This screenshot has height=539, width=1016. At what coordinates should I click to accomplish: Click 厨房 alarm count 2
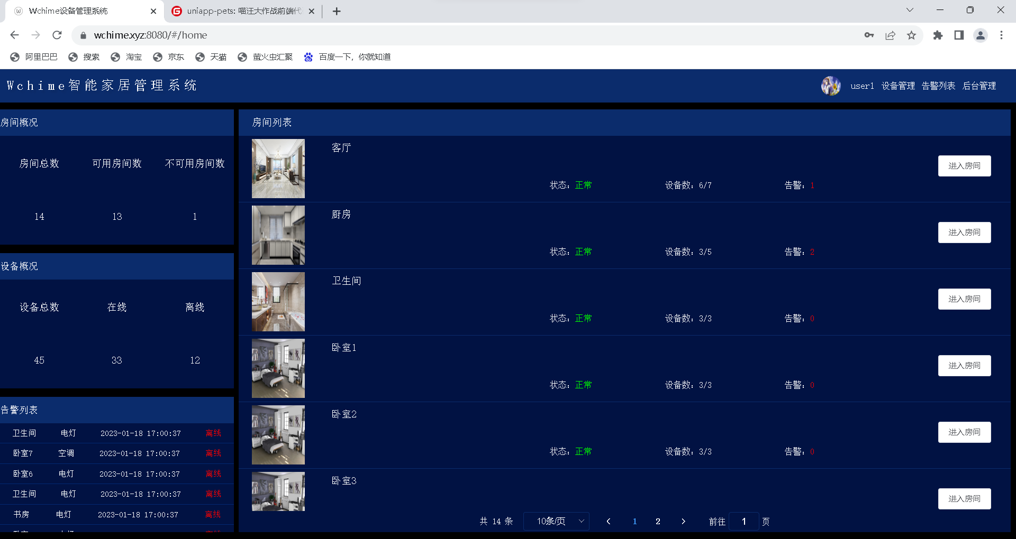coord(812,252)
